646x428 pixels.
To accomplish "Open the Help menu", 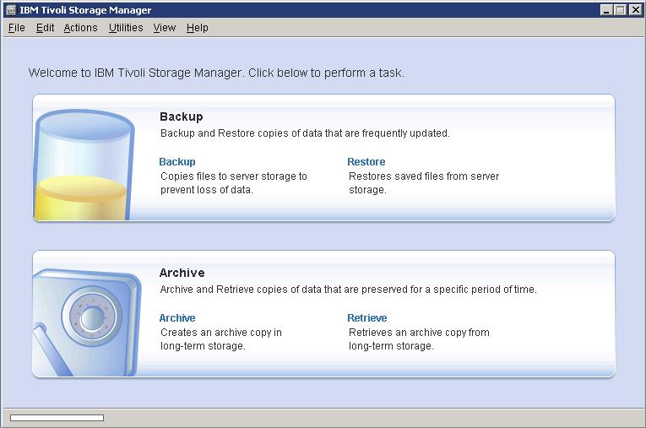I will pos(198,28).
